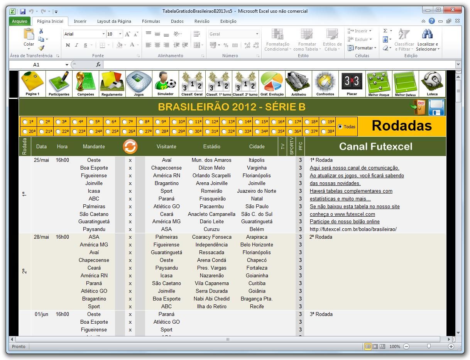
Task: Open the Regulamento cards icon
Action: tap(112, 84)
